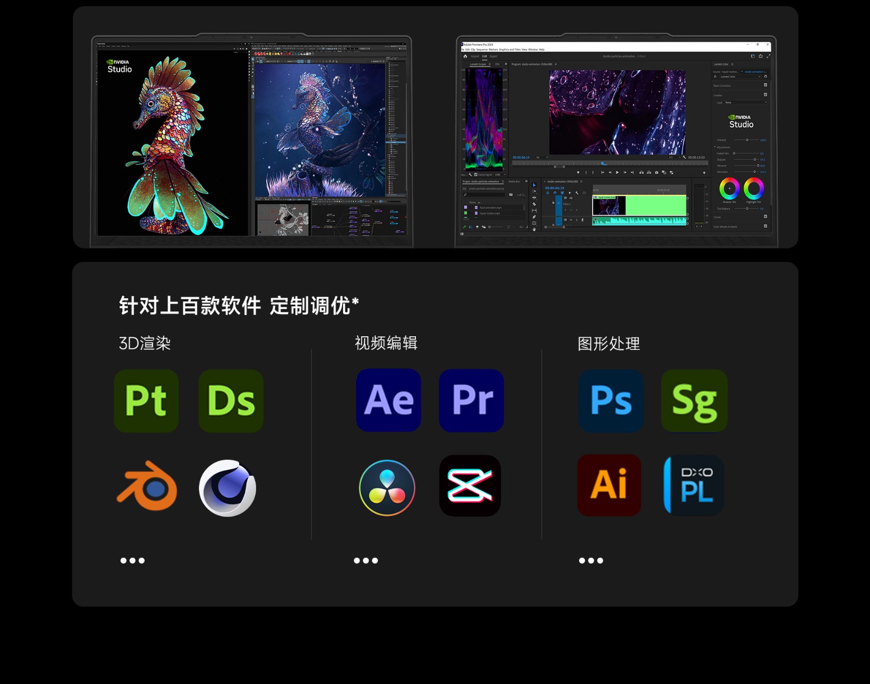Open the Media Browser tab

pyautogui.click(x=514, y=181)
